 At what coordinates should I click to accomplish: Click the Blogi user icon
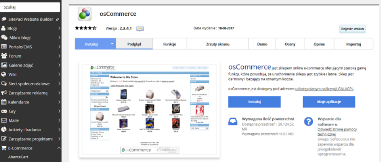tap(3, 28)
